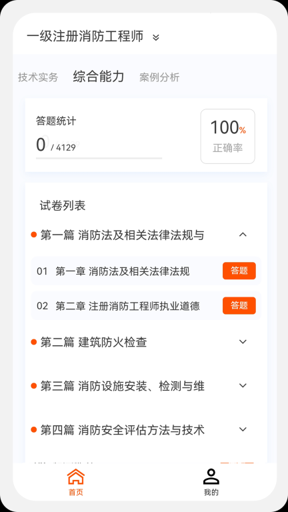Select 第二章 注册消防工程师执业道德 row
The width and height of the screenshot is (288, 512).
click(146, 306)
